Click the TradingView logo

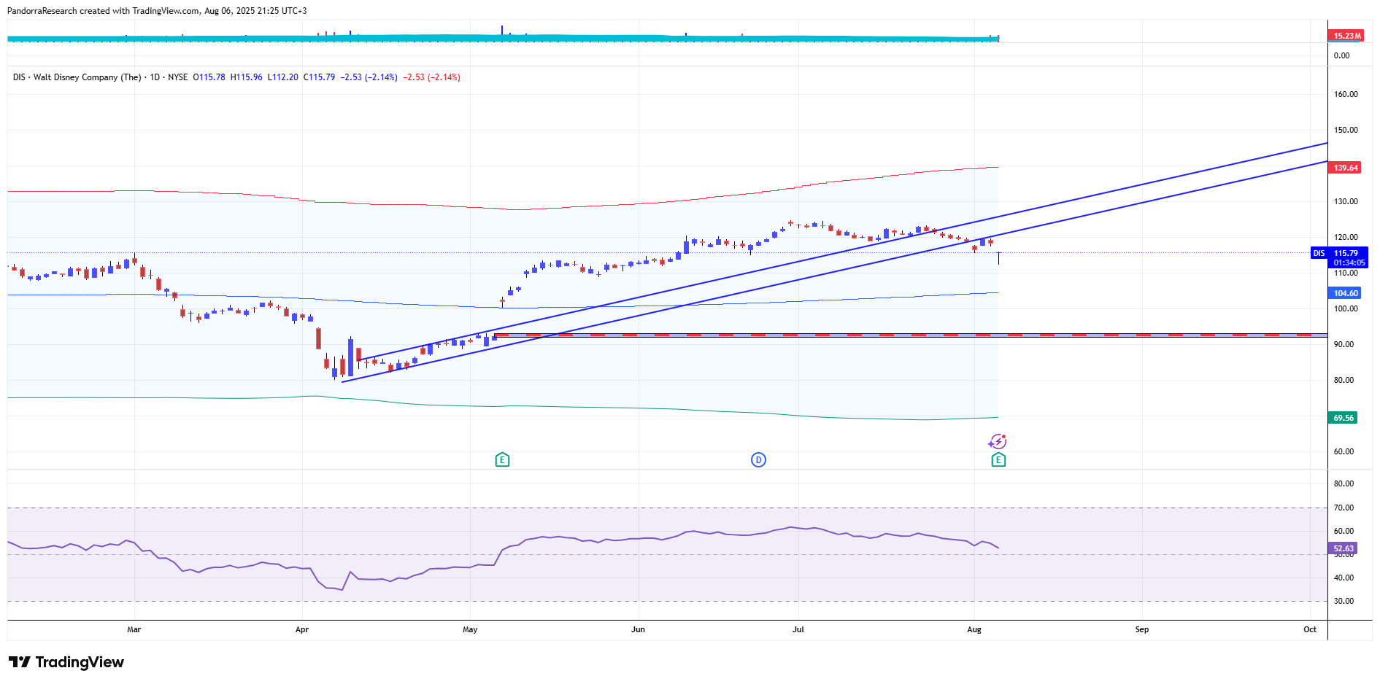[66, 662]
